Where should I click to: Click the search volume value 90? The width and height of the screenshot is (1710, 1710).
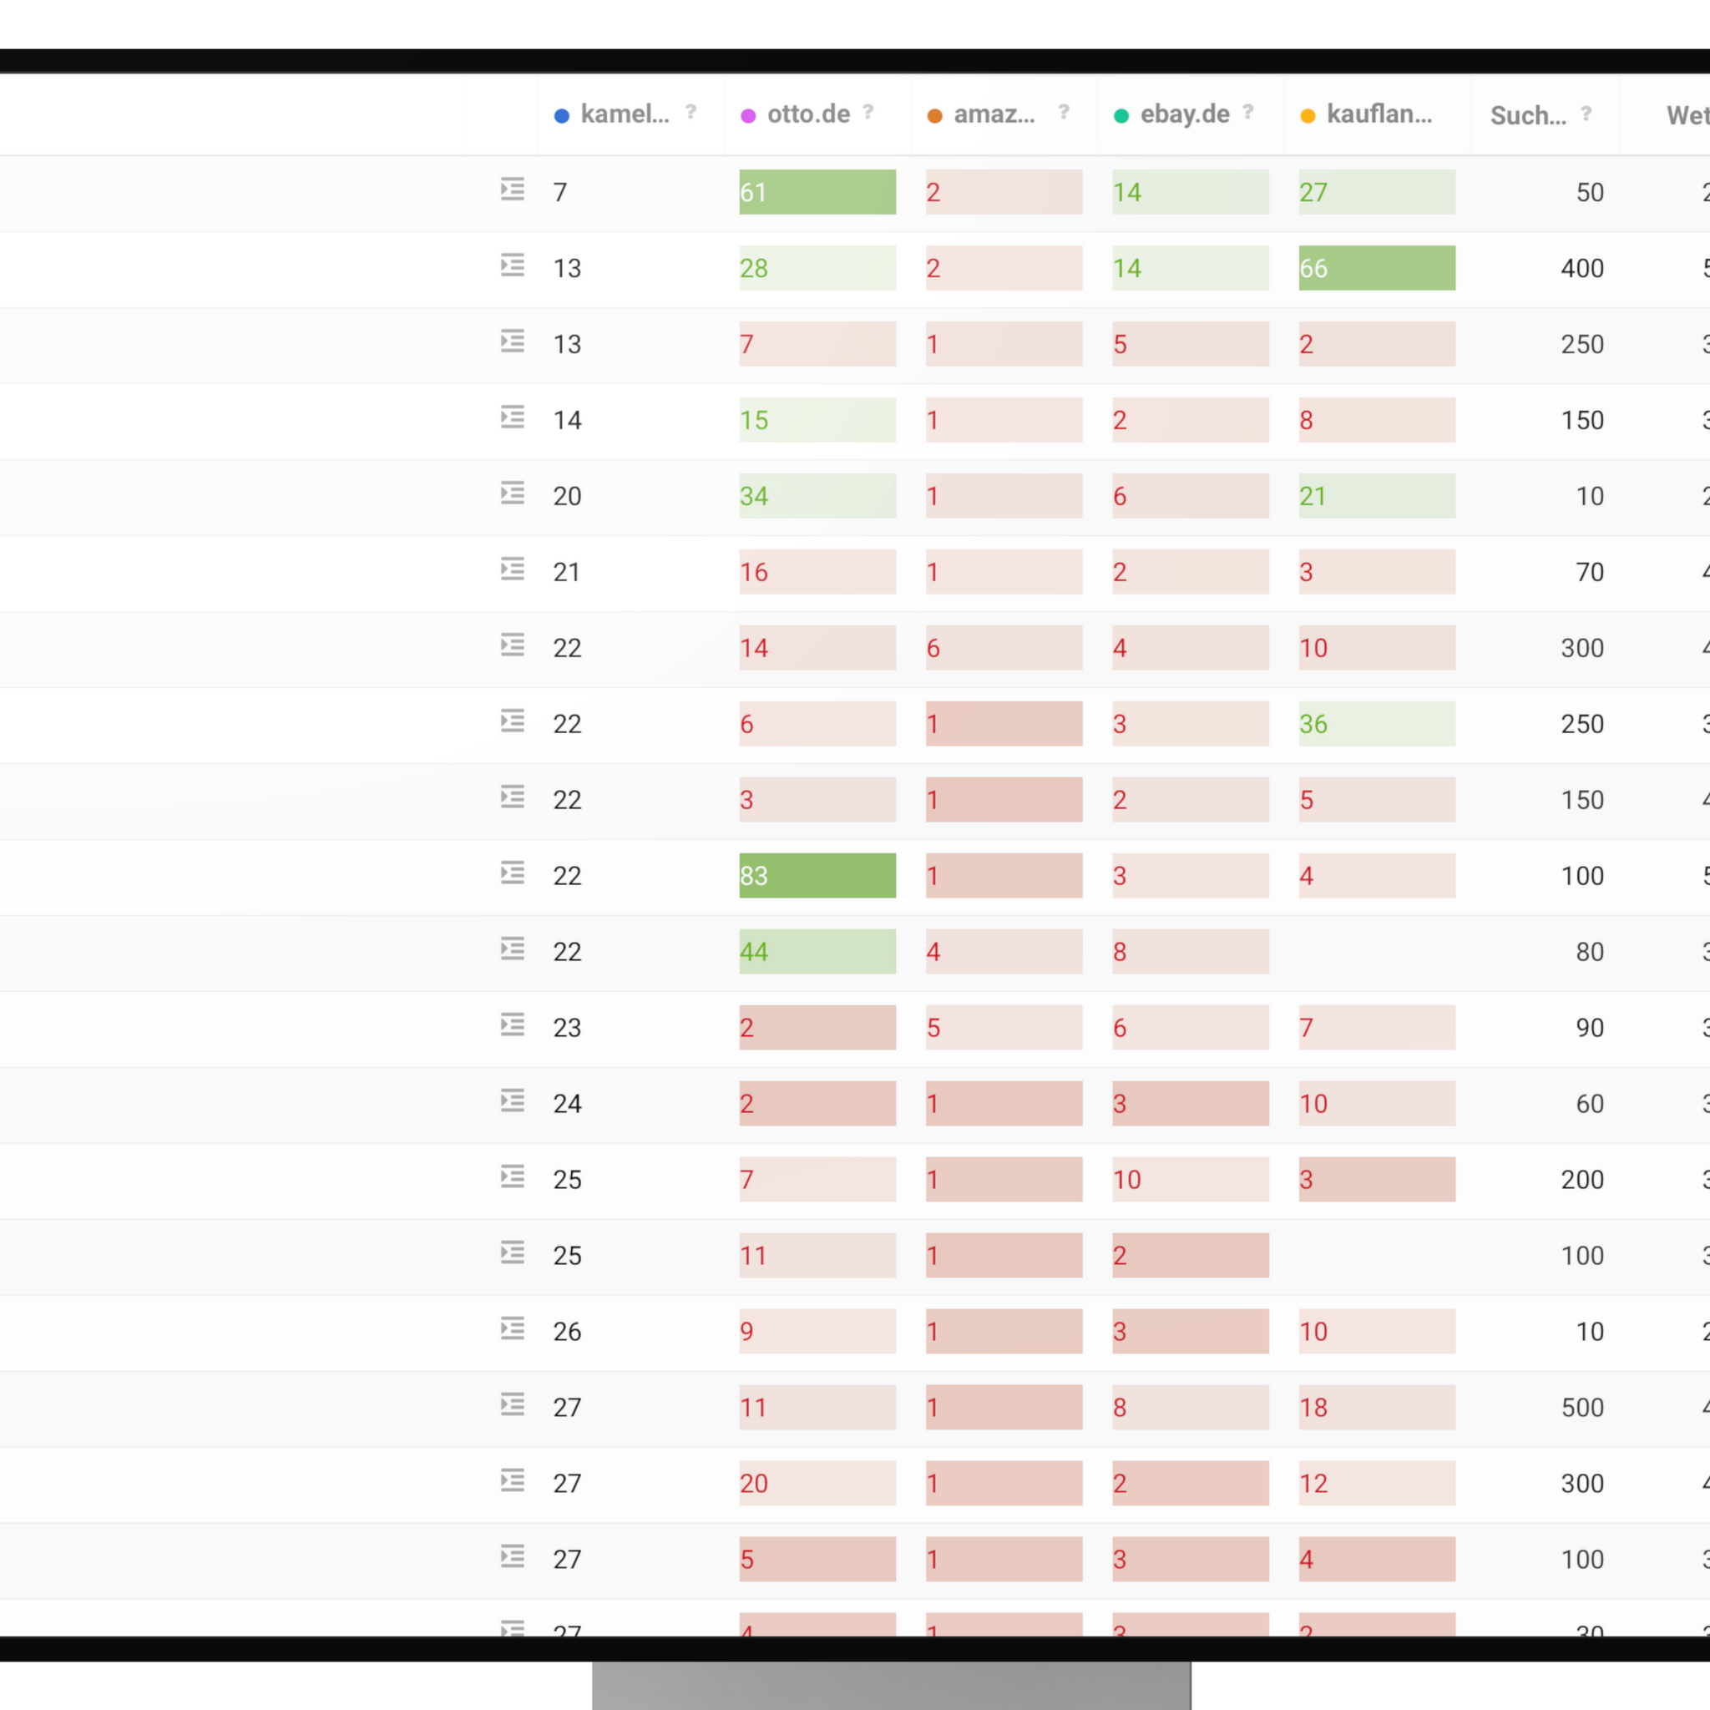1590,1028
